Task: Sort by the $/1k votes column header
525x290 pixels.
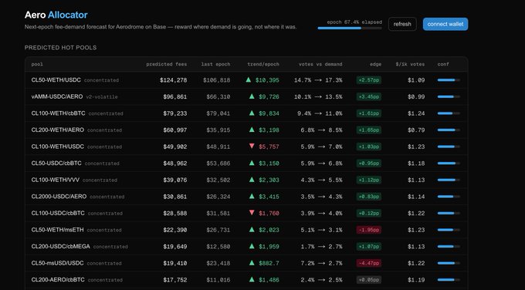Action: coord(410,64)
